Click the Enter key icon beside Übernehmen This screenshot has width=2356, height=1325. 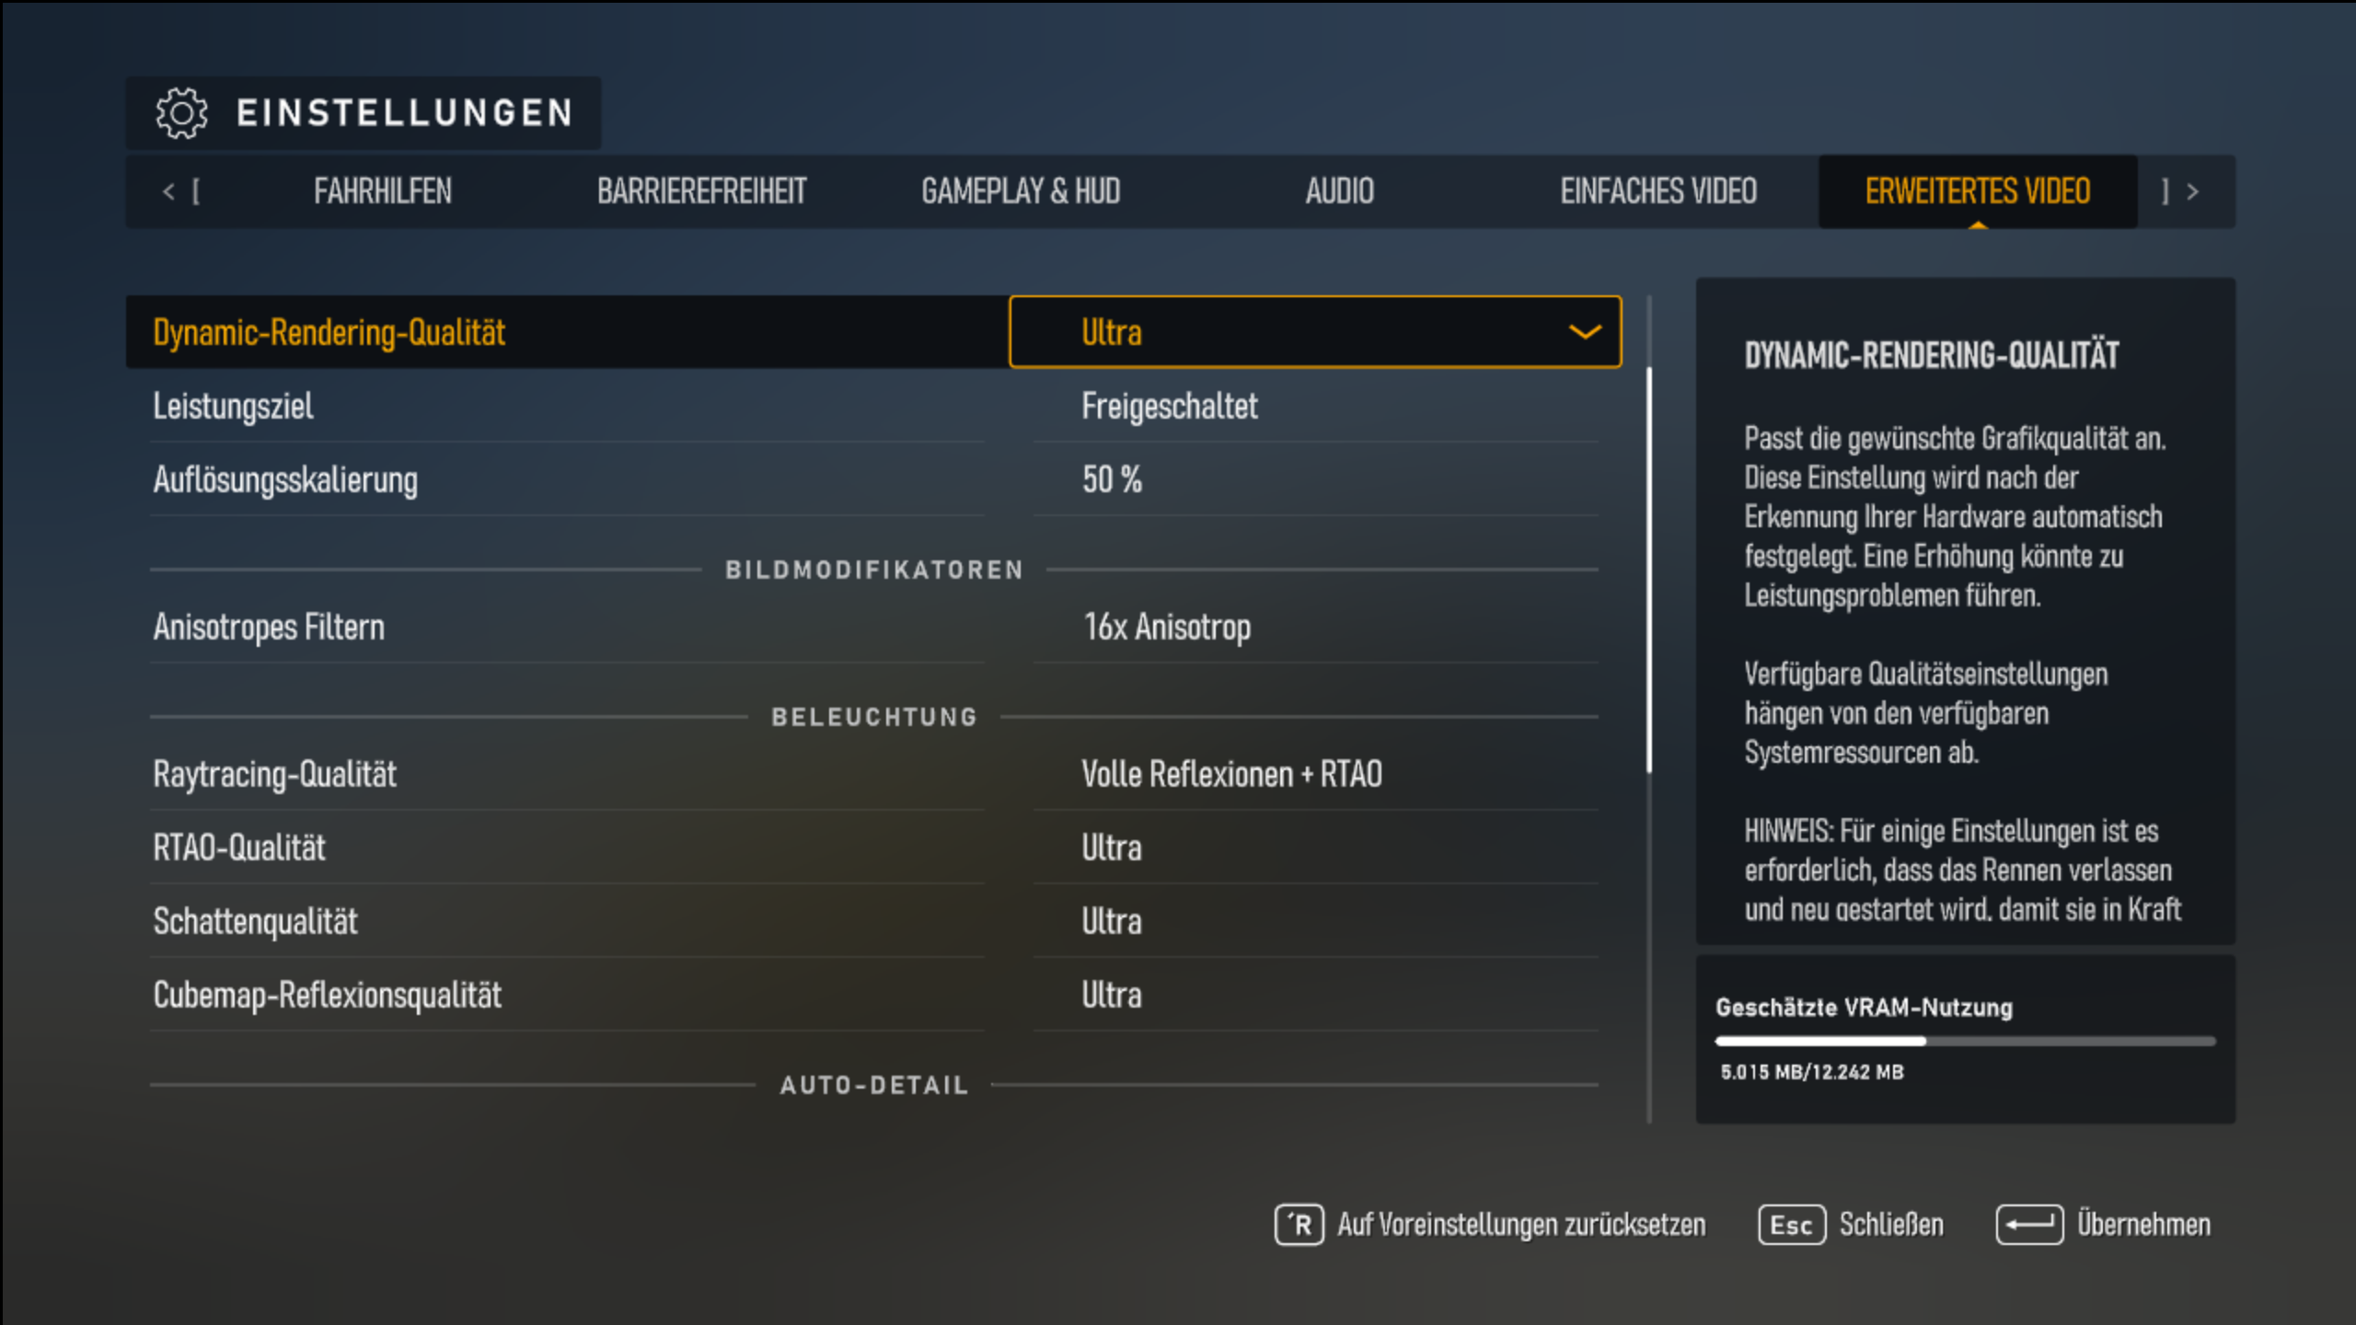coord(2028,1224)
